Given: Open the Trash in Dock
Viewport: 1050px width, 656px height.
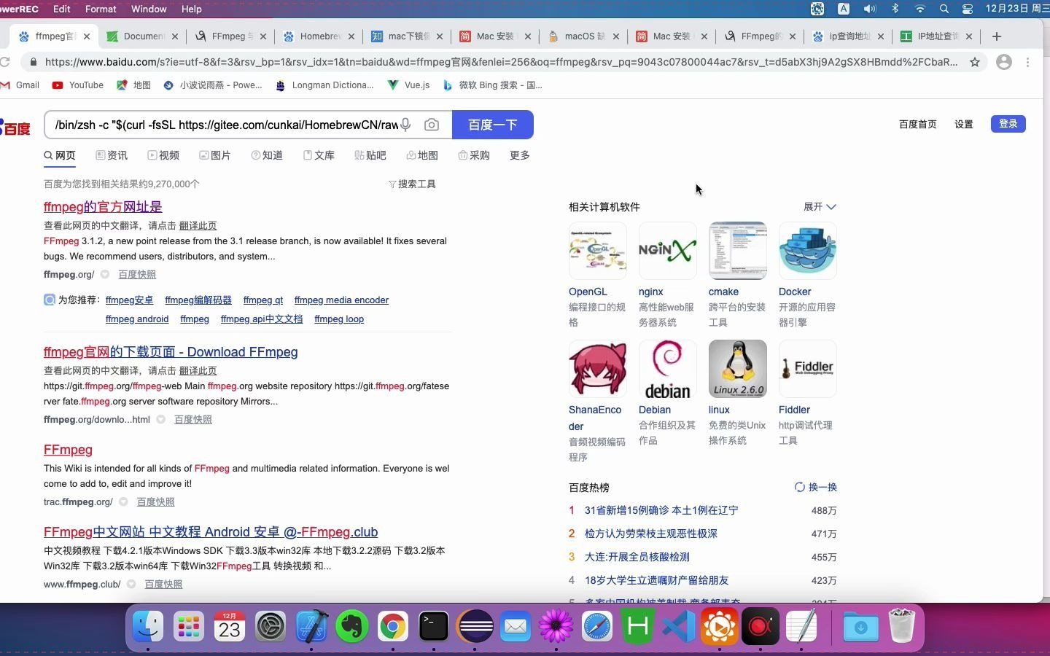Looking at the screenshot, I should 902,626.
